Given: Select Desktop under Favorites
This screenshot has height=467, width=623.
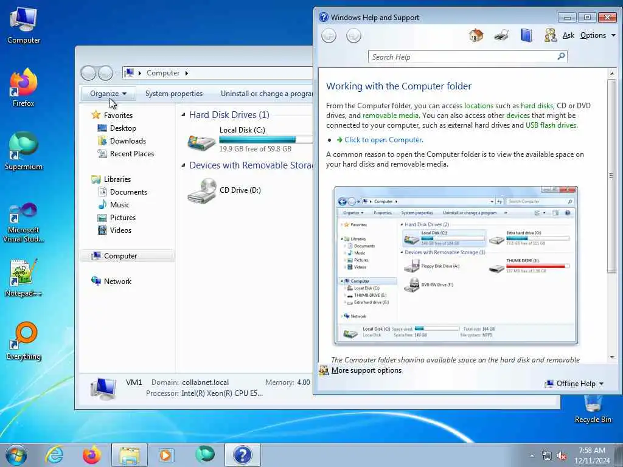Looking at the screenshot, I should 123,128.
